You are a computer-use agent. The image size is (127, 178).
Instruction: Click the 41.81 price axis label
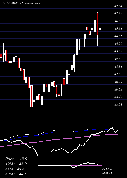click(x=118, y=67)
